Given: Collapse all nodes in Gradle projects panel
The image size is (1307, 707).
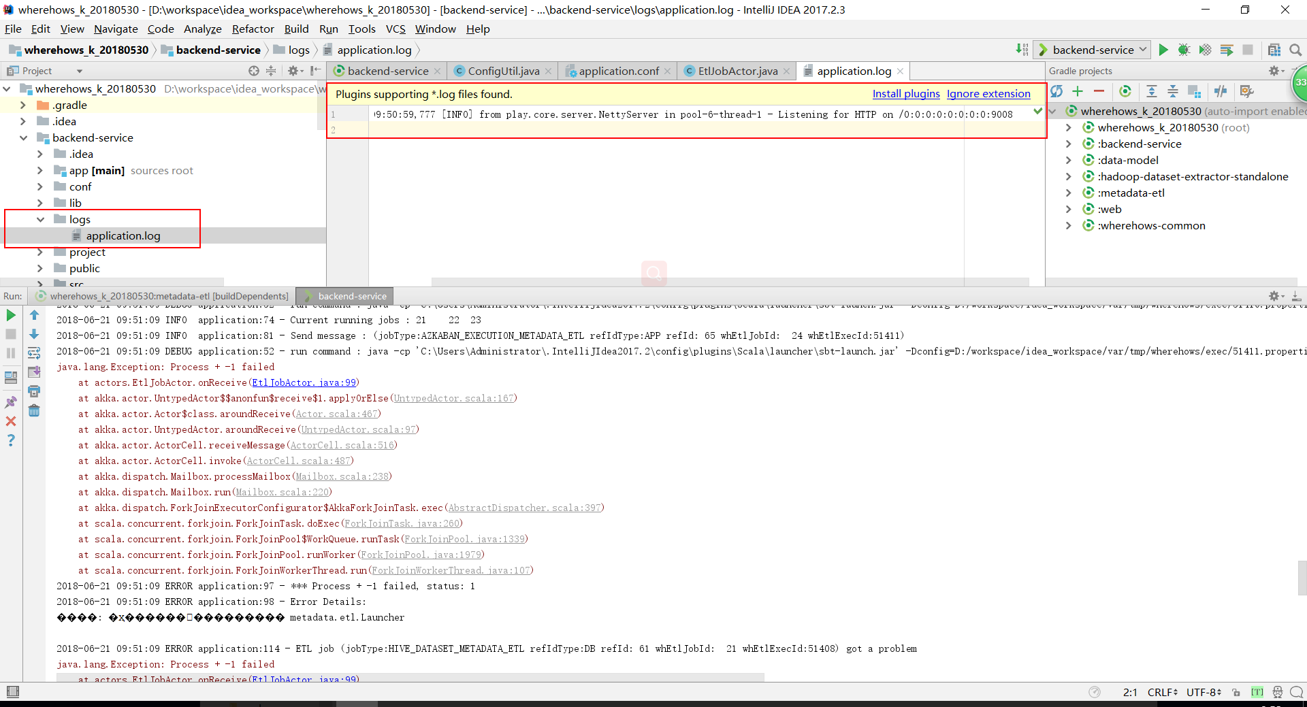Looking at the screenshot, I should tap(1174, 91).
